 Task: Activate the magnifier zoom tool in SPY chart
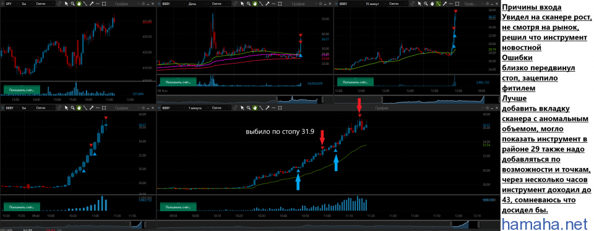click(72, 4)
